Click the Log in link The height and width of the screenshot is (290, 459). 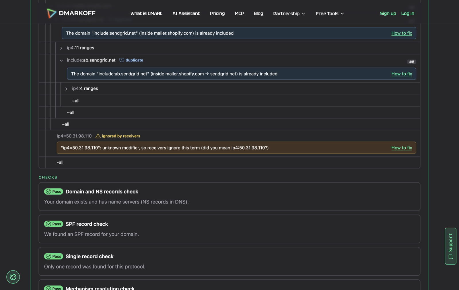(x=408, y=13)
